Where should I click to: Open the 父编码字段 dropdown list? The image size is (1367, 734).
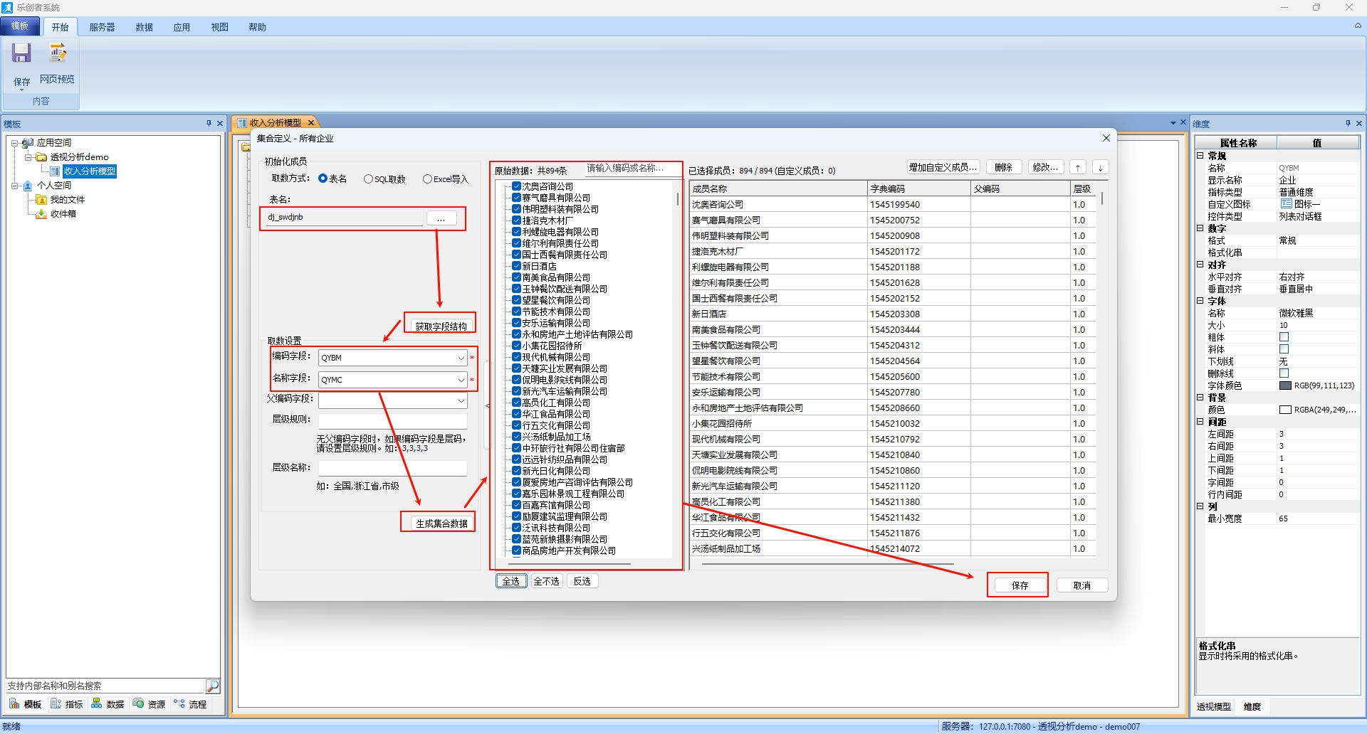[x=461, y=401]
